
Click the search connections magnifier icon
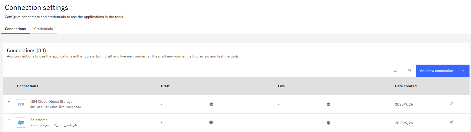tap(395, 71)
